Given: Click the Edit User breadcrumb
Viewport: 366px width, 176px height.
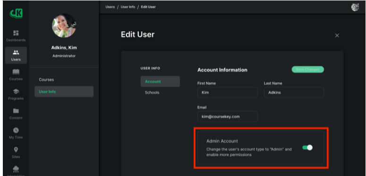Looking at the screenshot, I should click(148, 7).
